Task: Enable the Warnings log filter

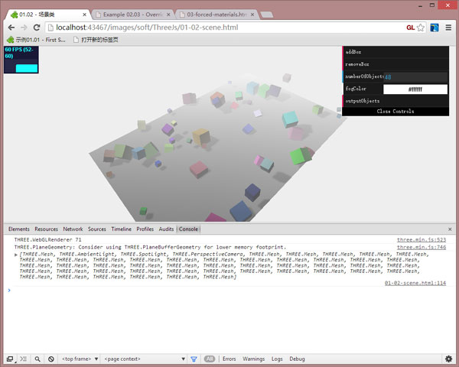Action: pyautogui.click(x=253, y=359)
